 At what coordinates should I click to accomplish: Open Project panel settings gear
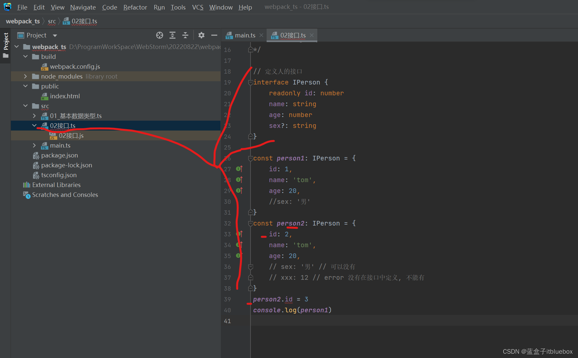[201, 35]
